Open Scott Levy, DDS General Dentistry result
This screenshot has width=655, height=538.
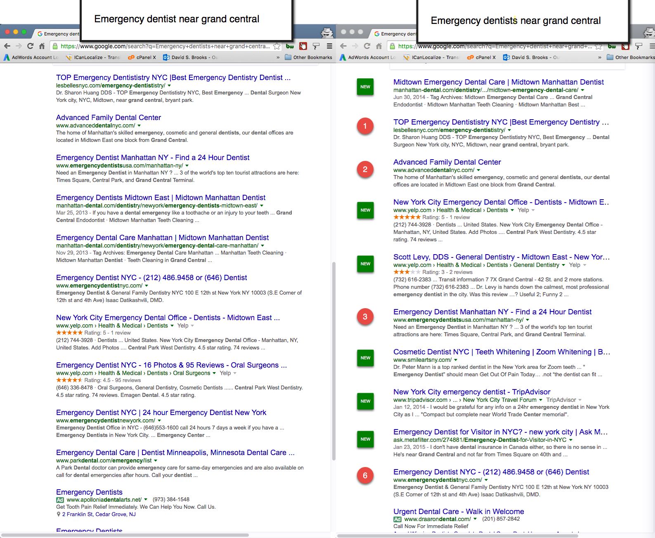(501, 257)
